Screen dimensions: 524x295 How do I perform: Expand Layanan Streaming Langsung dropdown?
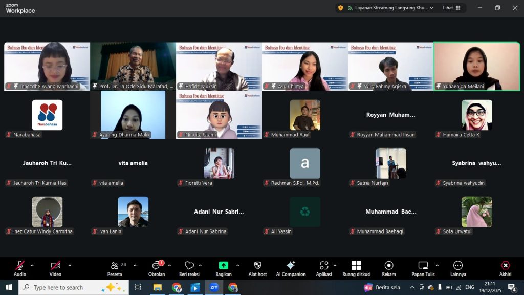point(431,8)
